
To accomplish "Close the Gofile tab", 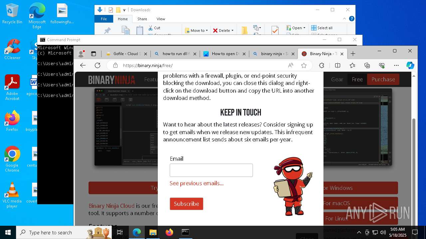I will click(x=145, y=54).
